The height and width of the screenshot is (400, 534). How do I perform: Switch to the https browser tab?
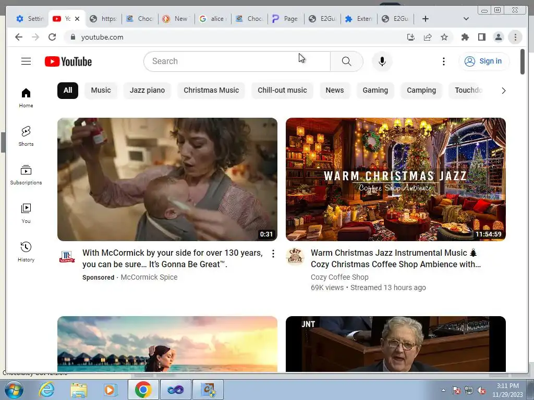coord(104,19)
